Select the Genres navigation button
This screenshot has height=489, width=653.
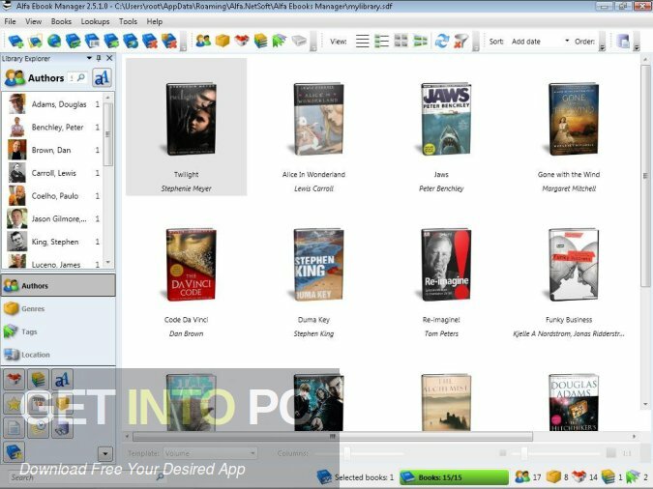click(x=58, y=308)
